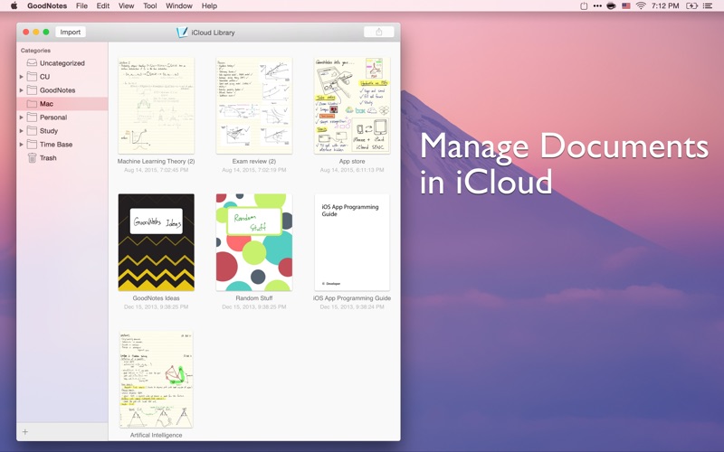This screenshot has height=452, width=724.
Task: Open the Apple menu
Action: pos(14,5)
